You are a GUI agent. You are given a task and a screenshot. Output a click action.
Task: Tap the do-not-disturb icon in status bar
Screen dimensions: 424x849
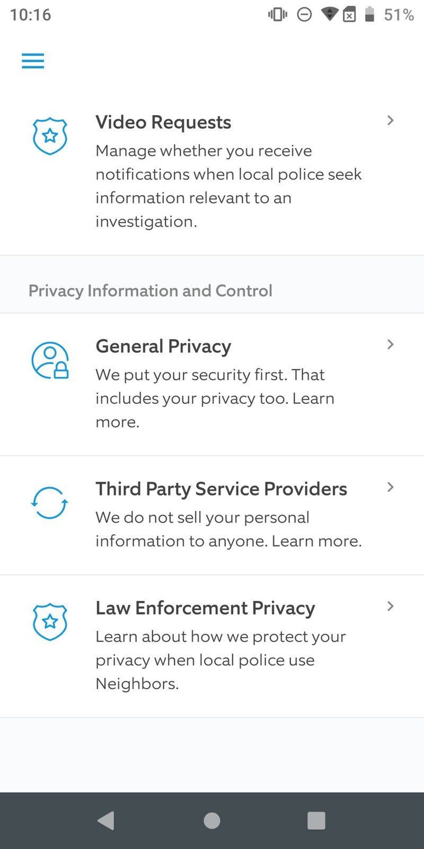(303, 15)
